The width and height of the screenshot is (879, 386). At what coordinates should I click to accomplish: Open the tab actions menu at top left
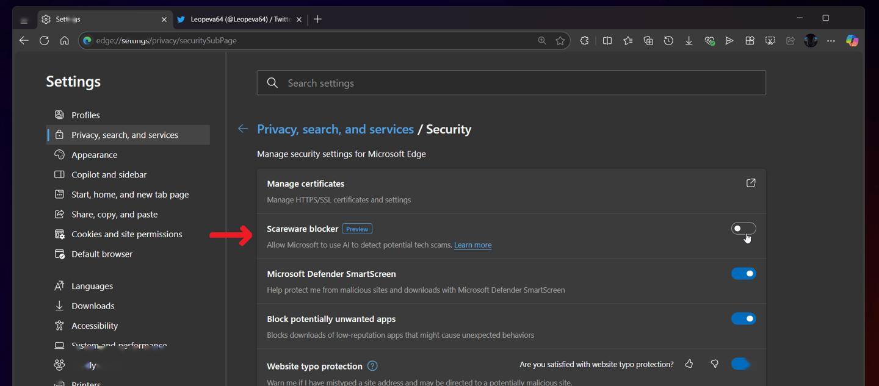(x=24, y=20)
